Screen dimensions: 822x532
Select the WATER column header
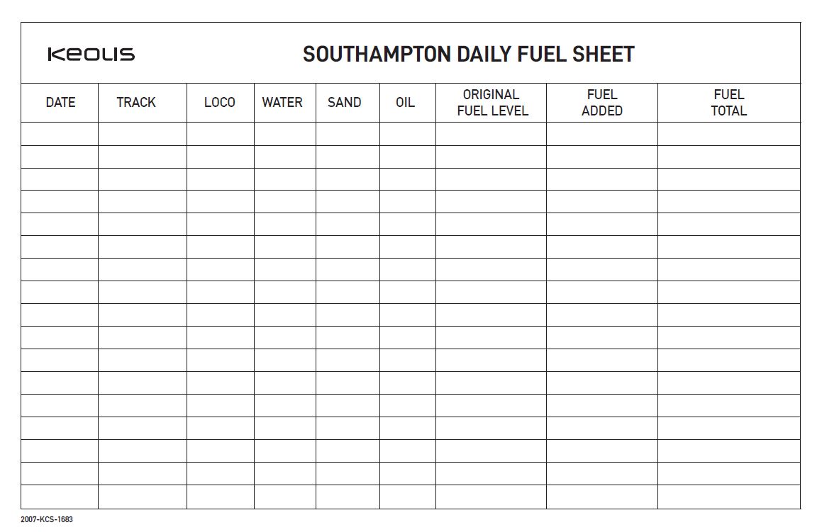coord(282,103)
